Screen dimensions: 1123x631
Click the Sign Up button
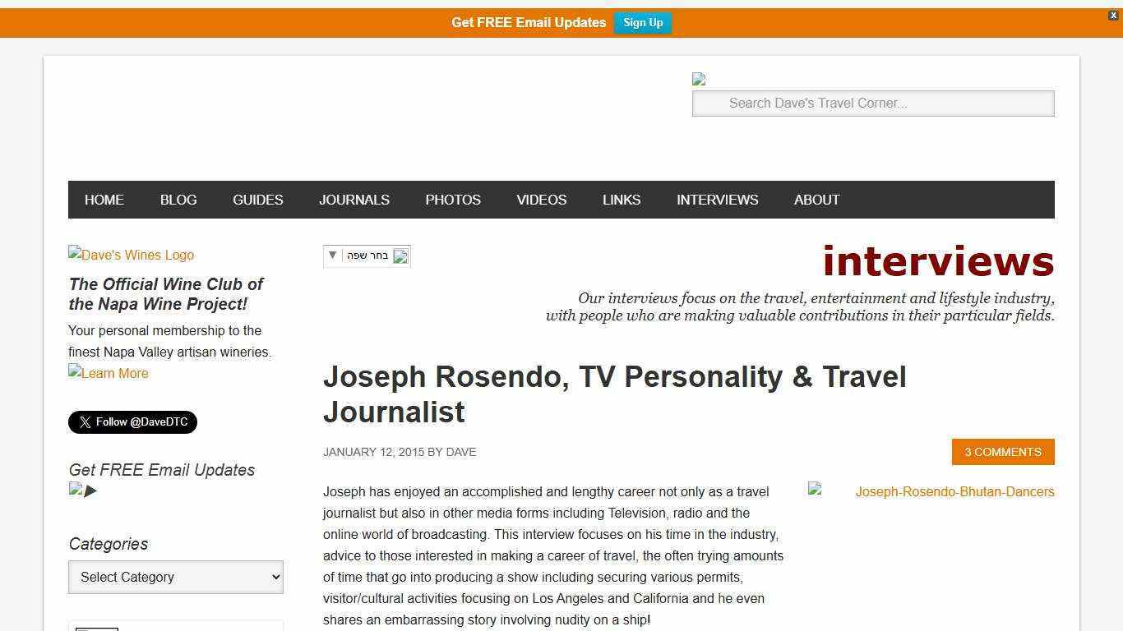tap(643, 22)
